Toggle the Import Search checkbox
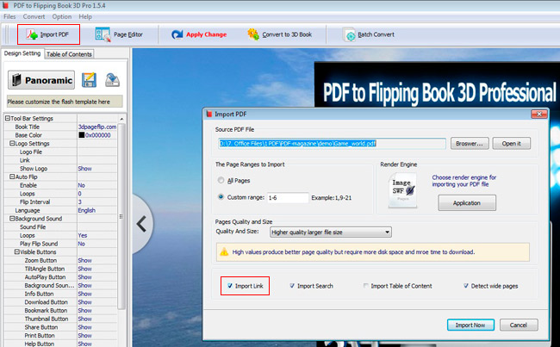 pos(292,286)
